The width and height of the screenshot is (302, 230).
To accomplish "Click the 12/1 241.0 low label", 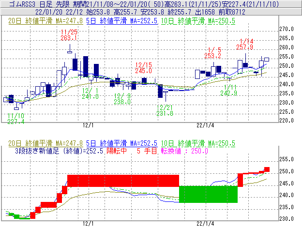I will point(90,93).
